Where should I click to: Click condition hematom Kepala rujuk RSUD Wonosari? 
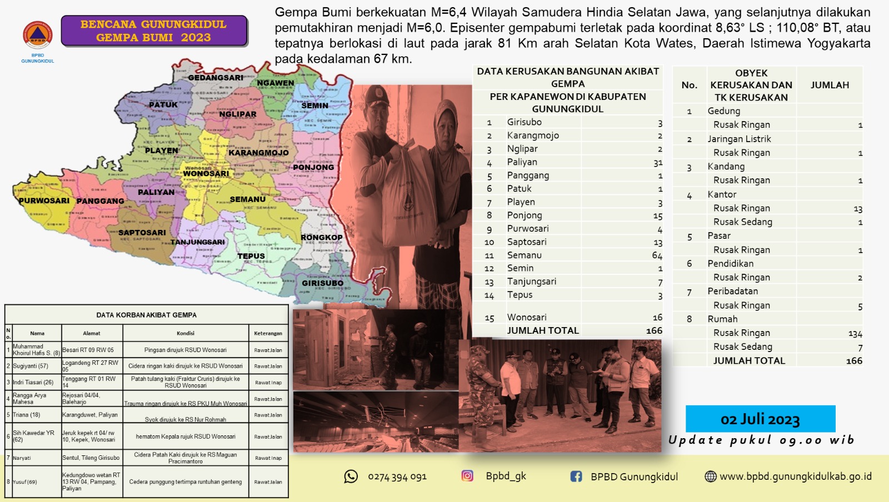tap(186, 436)
